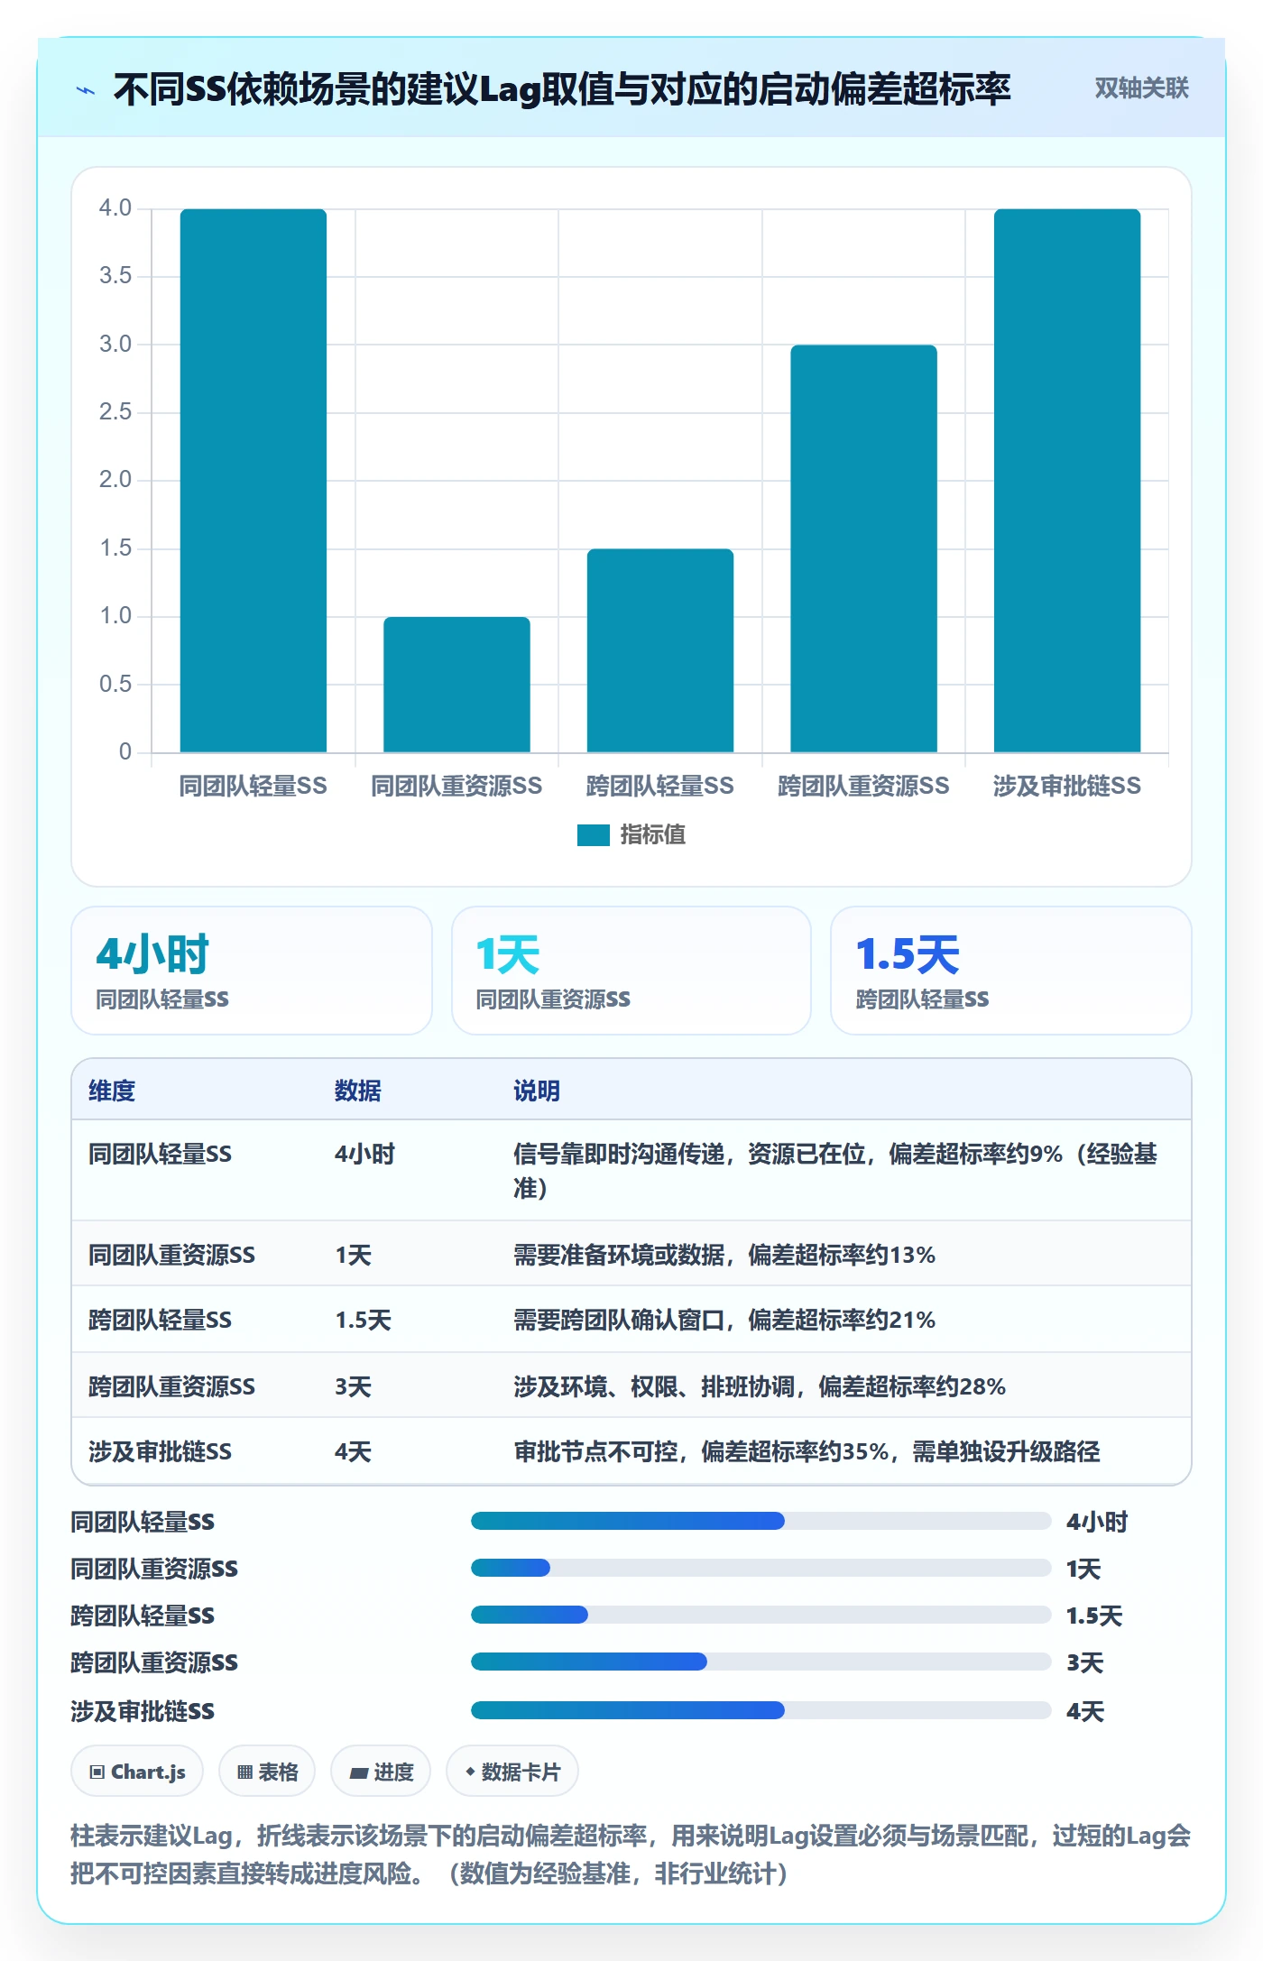The width and height of the screenshot is (1263, 1961).
Task: Select the 表格 tag
Action: [x=267, y=1772]
